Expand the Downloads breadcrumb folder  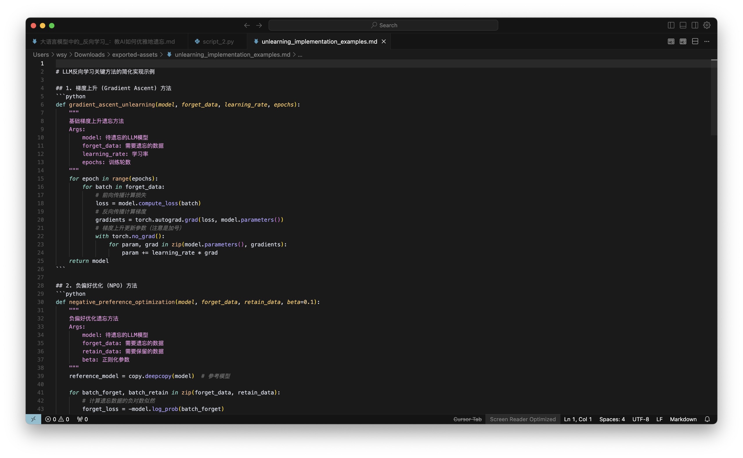pos(89,55)
